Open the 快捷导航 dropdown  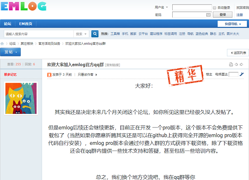232,24
